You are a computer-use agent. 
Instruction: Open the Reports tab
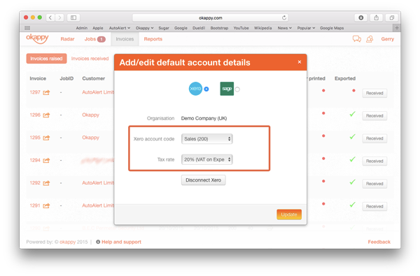(153, 39)
